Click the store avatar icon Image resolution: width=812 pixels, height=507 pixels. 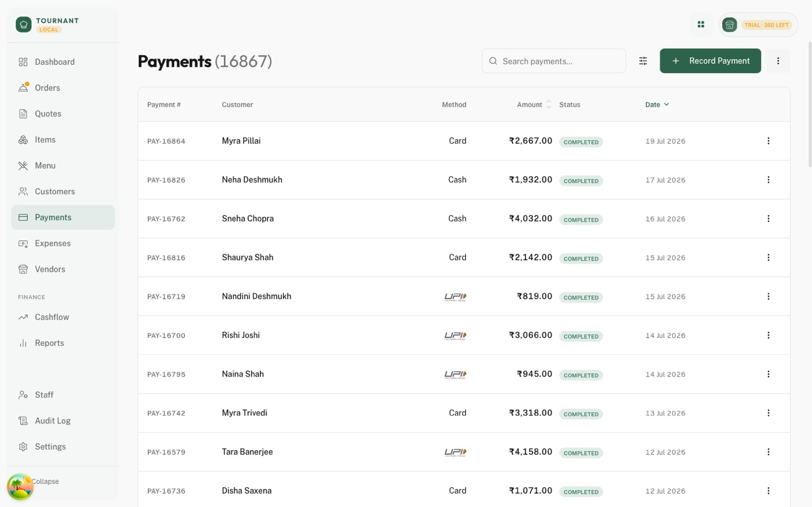pyautogui.click(x=730, y=25)
